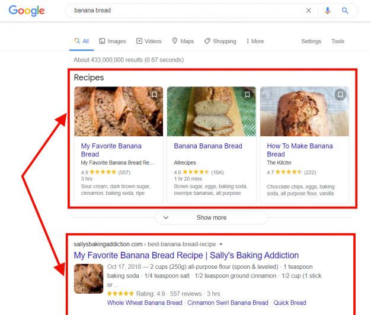
Task: Click The Kitchn source text
Action: coord(279,163)
